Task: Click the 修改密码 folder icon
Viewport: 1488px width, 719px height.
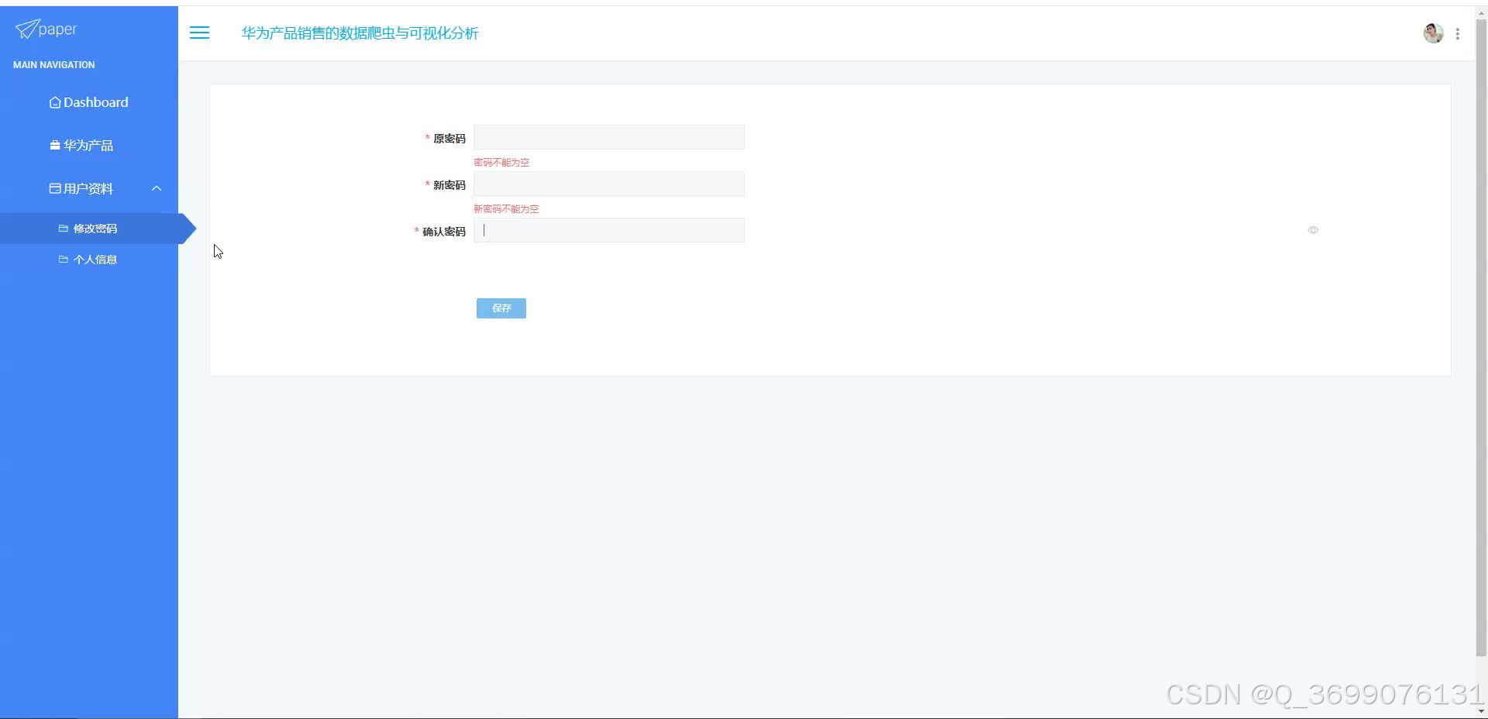Action: tap(64, 229)
